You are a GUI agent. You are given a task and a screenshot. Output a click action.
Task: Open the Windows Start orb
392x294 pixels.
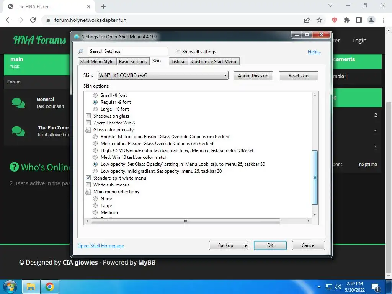pyautogui.click(x=10, y=286)
